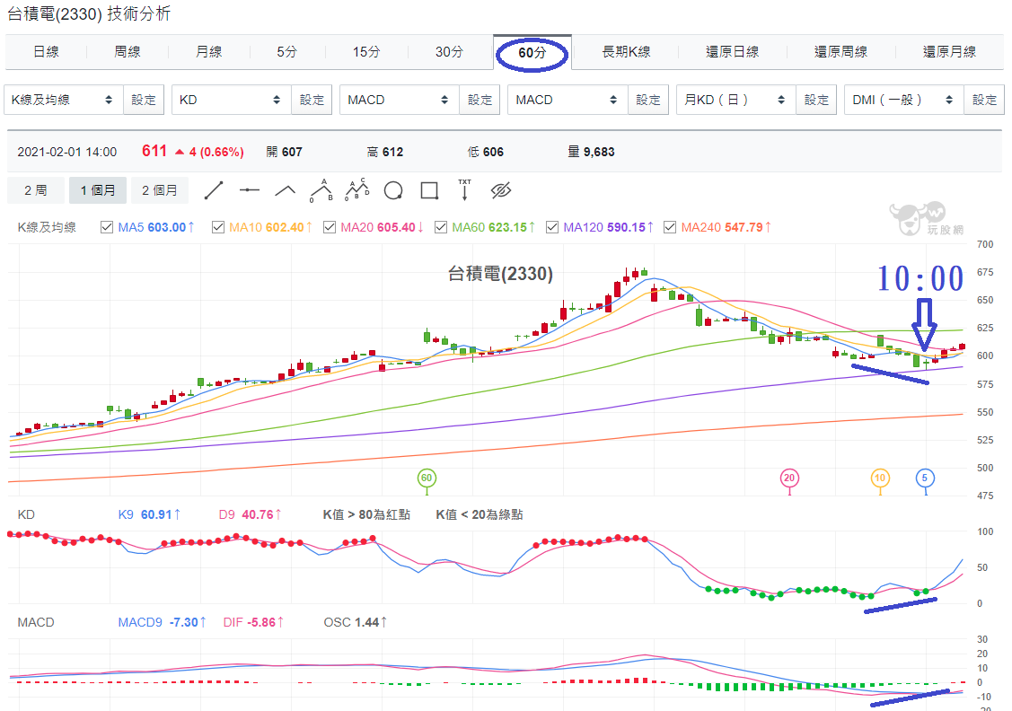The image size is (1012, 711).
Task: Switch to the 長期K線 tab
Action: click(x=626, y=51)
